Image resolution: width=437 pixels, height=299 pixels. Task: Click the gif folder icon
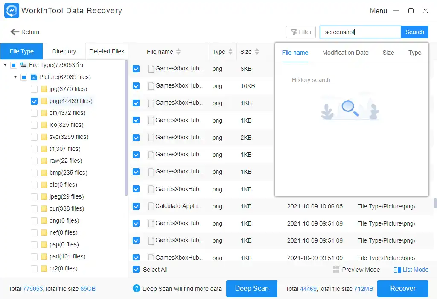tap(44, 113)
